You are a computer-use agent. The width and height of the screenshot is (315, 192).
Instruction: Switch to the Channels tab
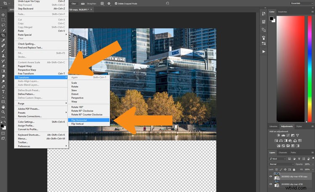(x=283, y=153)
